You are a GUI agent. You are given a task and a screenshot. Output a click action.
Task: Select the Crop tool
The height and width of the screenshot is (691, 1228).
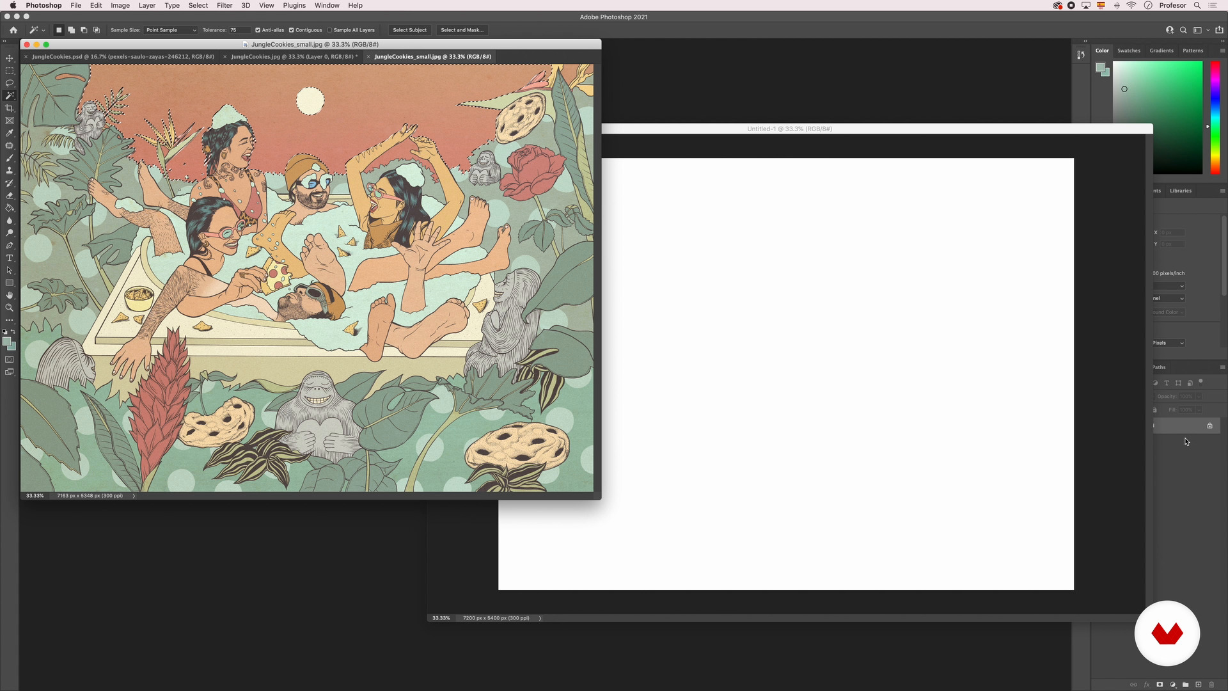click(x=10, y=108)
